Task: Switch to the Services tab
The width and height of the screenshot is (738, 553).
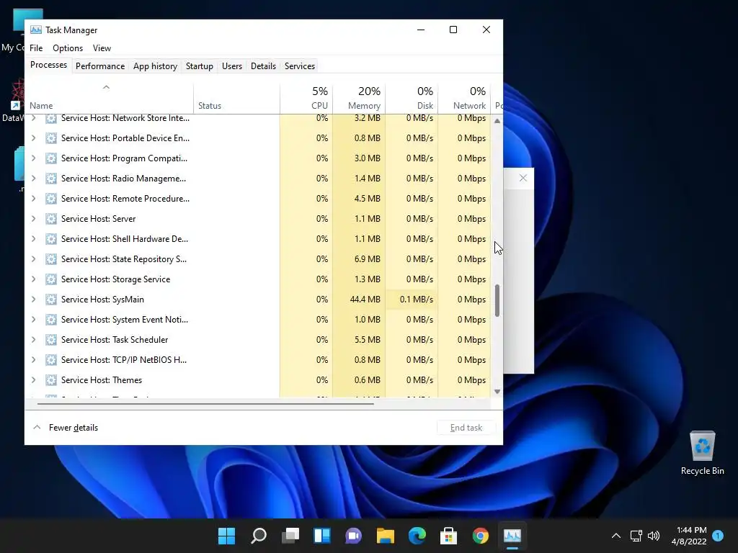Action: pos(300,66)
